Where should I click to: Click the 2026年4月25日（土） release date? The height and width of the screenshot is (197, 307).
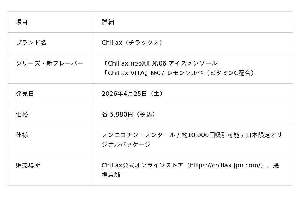tap(134, 94)
